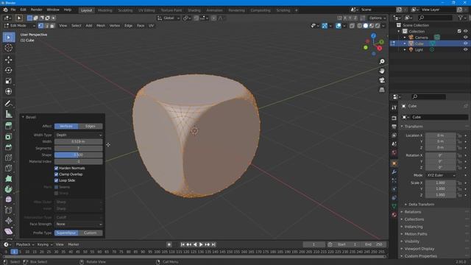
Task: Choose the Move tool
Action: 9,60
